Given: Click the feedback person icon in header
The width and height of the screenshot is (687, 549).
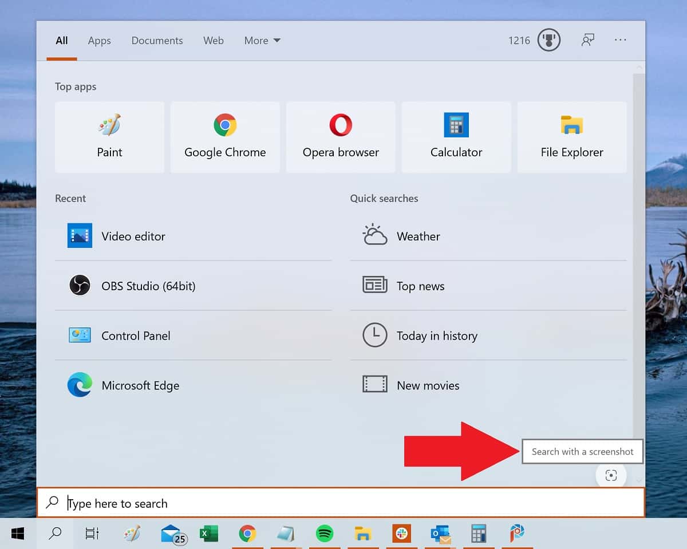Looking at the screenshot, I should [x=587, y=41].
